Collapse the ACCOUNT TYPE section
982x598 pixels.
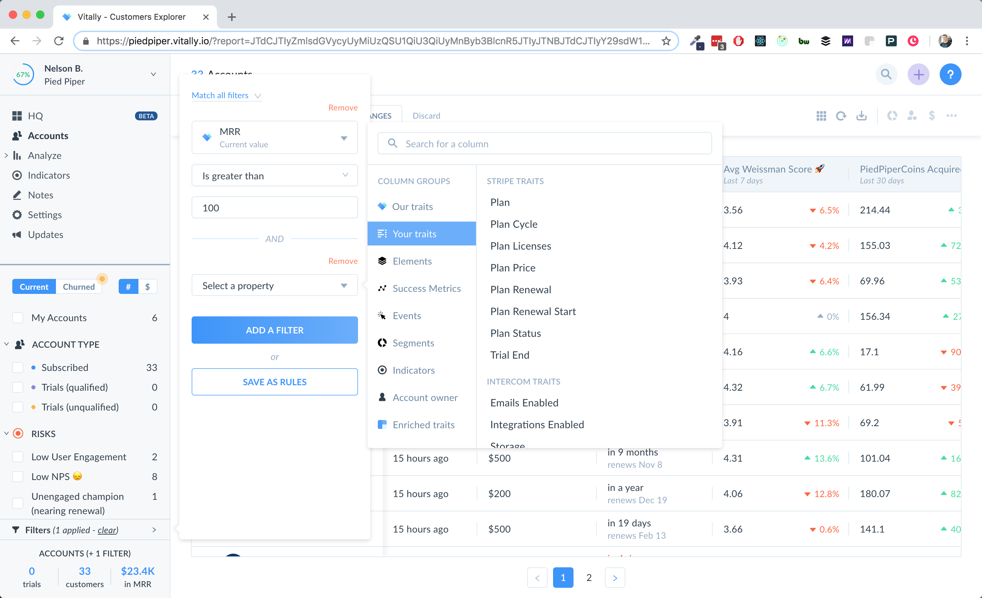pyautogui.click(x=6, y=344)
